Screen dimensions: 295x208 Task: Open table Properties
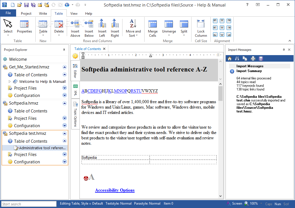[24, 27]
